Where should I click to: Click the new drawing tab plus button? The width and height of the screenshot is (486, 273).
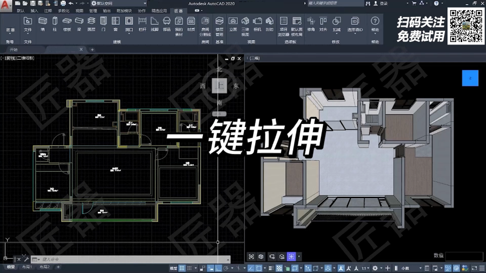point(92,50)
